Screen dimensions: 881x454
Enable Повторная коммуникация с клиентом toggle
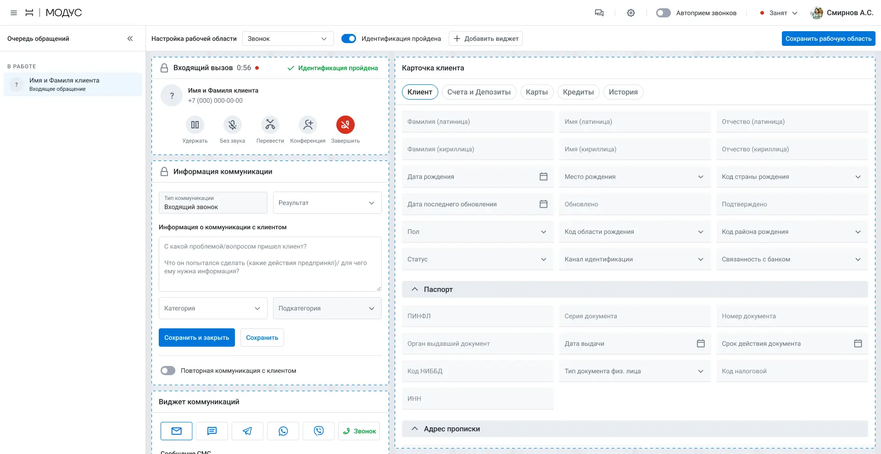(168, 371)
